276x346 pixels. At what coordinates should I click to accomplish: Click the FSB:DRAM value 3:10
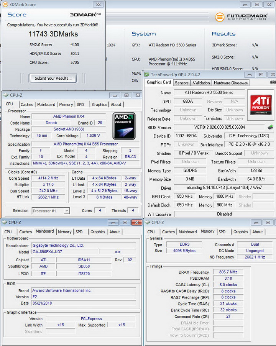click(x=228, y=279)
